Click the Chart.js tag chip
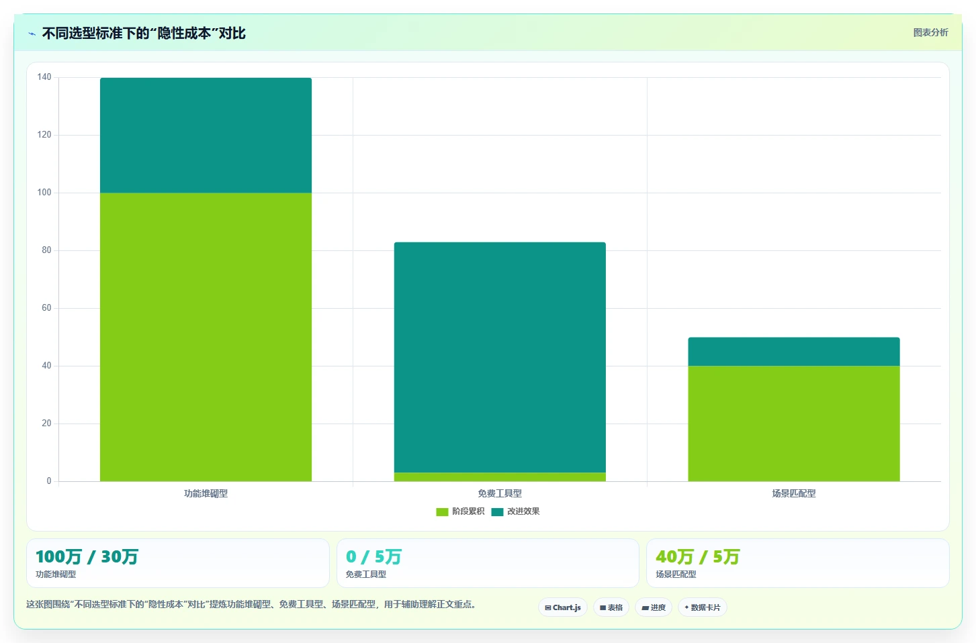The width and height of the screenshot is (976, 643). point(563,607)
